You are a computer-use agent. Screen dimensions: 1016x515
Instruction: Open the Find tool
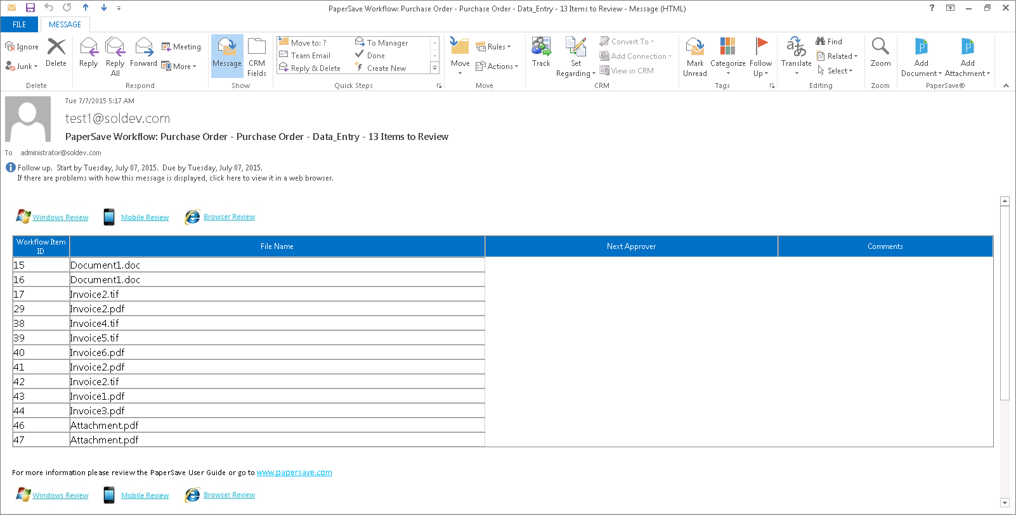coord(829,41)
